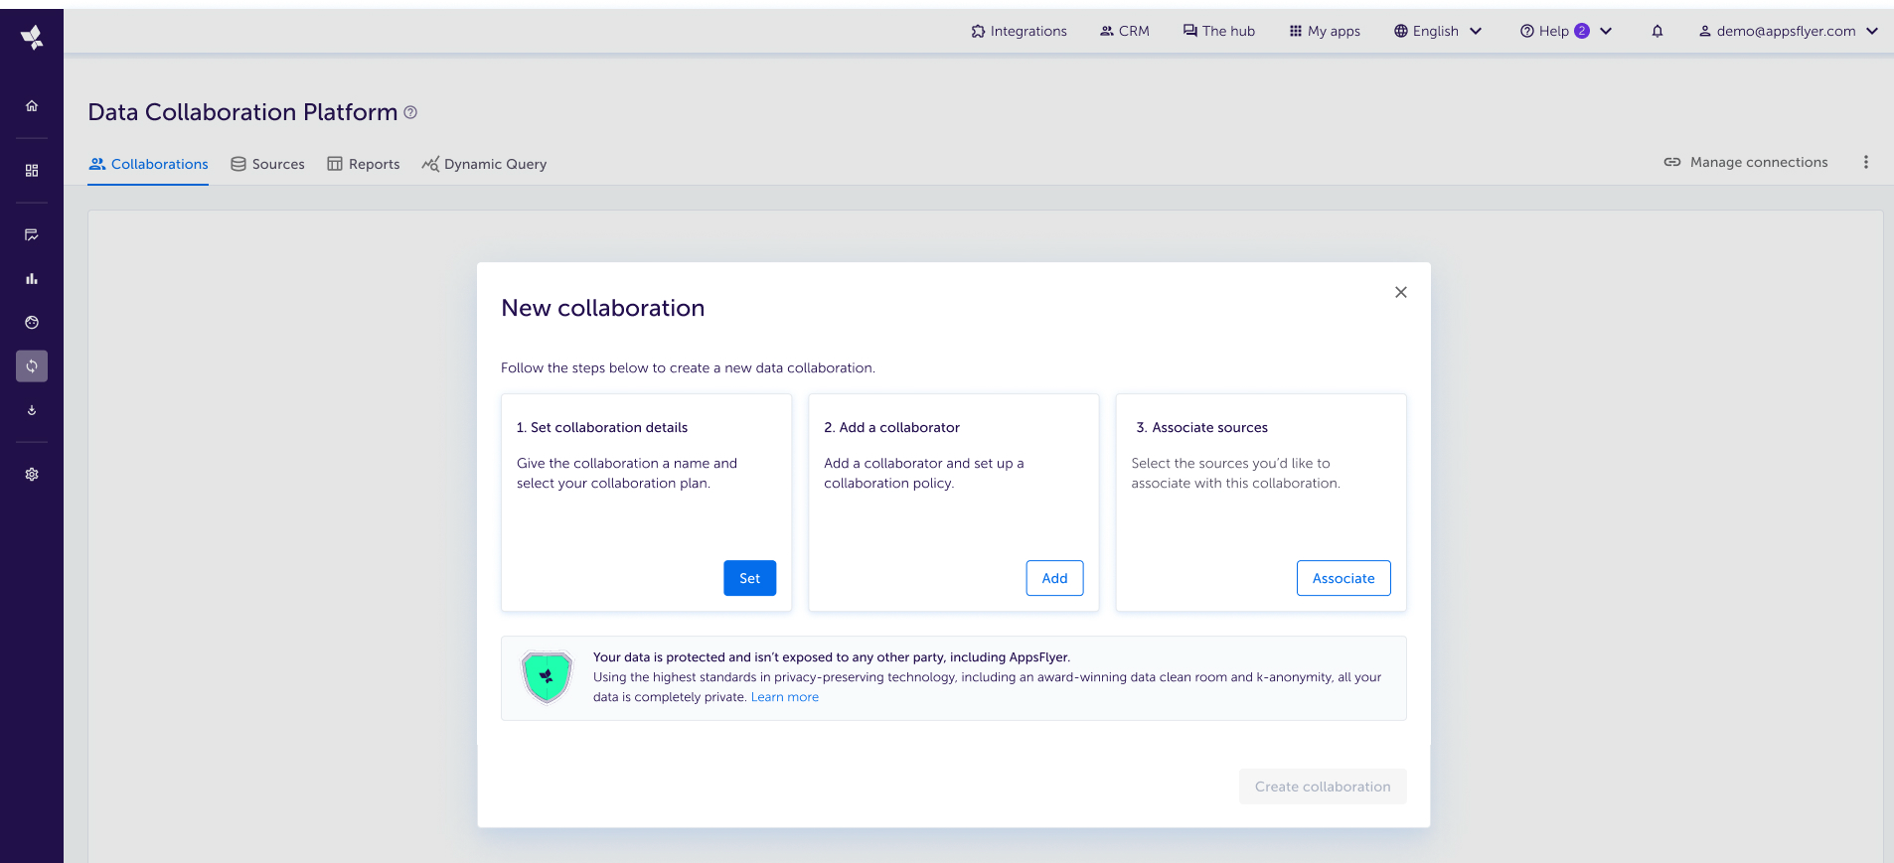Open the demo@appsflyer.com account menu
Screen dimensions: 1894x863
click(1787, 31)
